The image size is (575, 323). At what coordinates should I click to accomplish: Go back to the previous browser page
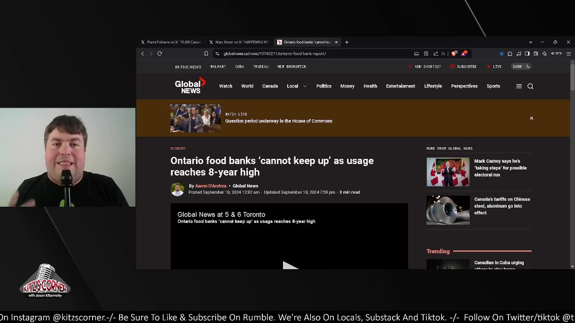point(143,53)
